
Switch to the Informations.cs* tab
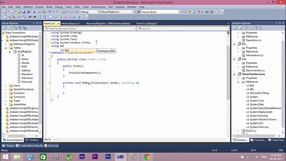(x=71, y=23)
